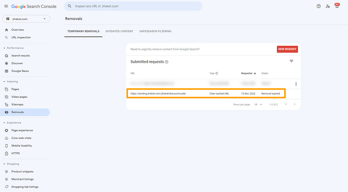Click the URL column header
348x192 pixels.
(133, 73)
